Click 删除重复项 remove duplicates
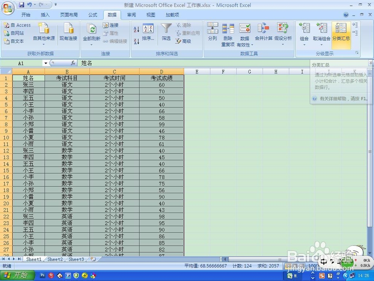 pos(228,34)
